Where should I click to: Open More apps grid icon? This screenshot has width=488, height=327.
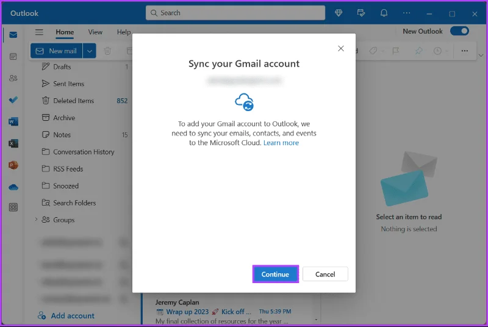pyautogui.click(x=13, y=207)
